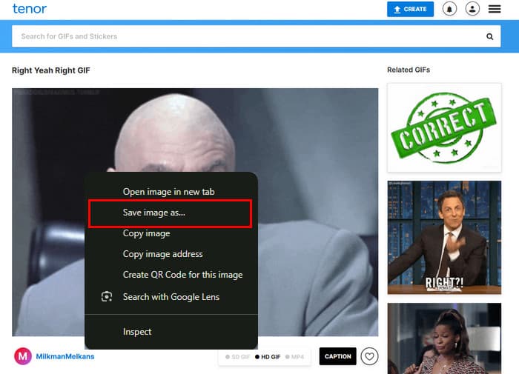The height and width of the screenshot is (374, 519).
Task: Open the Correct stamp related GIF
Action: [443, 127]
